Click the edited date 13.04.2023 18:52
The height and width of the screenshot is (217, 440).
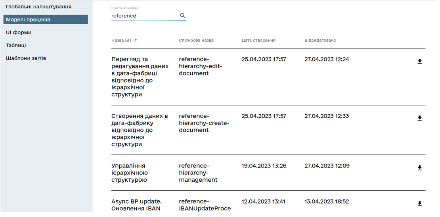[327, 201]
